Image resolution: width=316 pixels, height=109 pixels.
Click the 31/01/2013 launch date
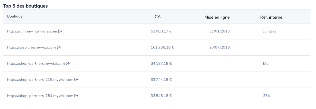[x=219, y=31]
